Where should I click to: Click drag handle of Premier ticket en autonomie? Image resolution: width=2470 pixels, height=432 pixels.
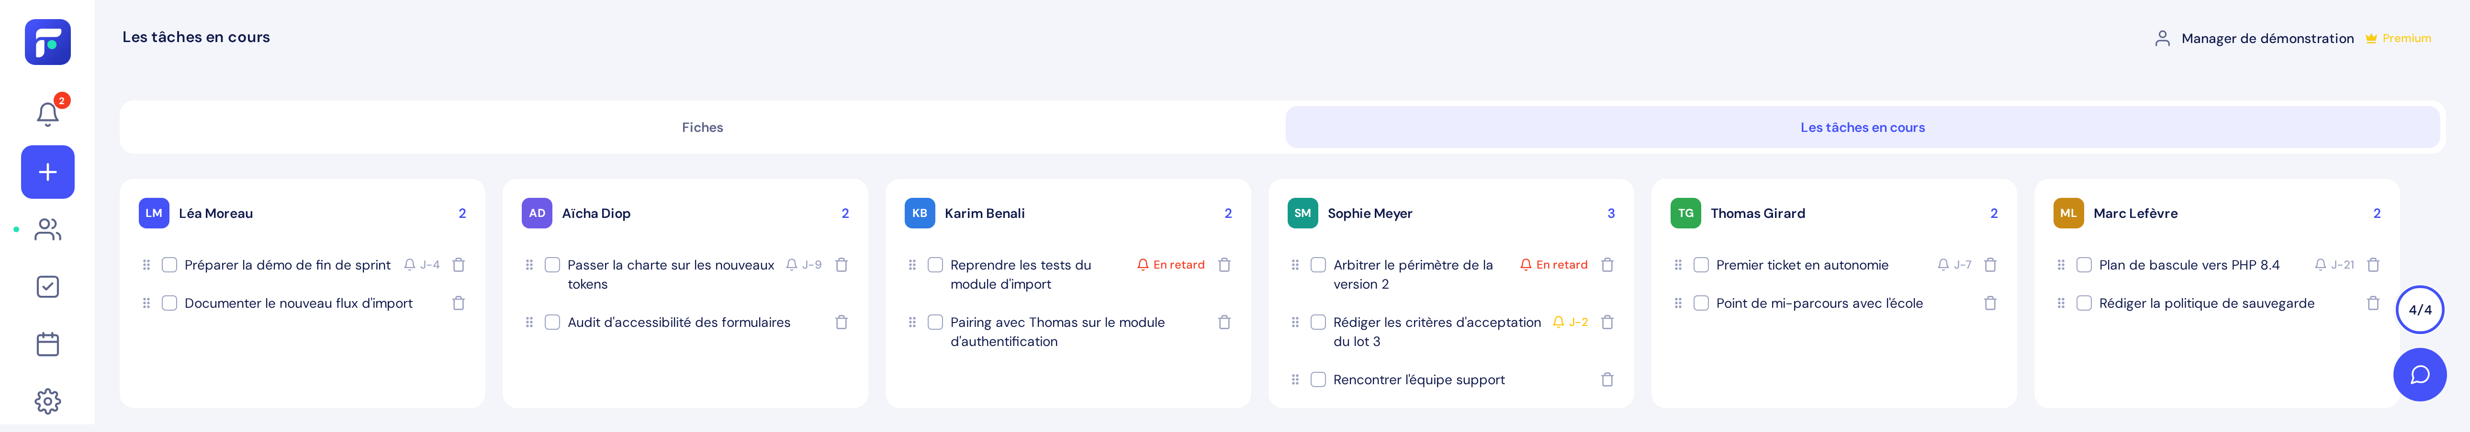1678,264
